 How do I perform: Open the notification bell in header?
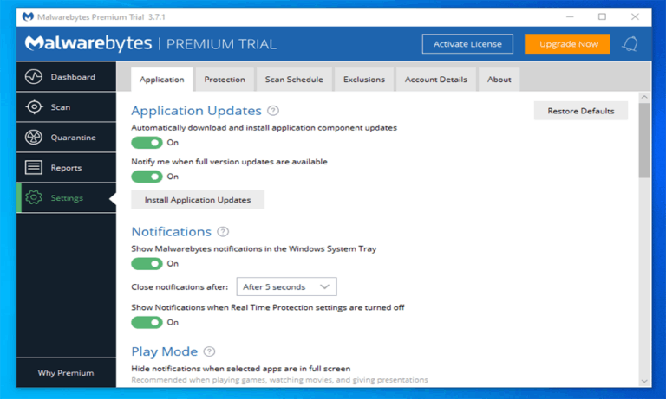point(630,44)
